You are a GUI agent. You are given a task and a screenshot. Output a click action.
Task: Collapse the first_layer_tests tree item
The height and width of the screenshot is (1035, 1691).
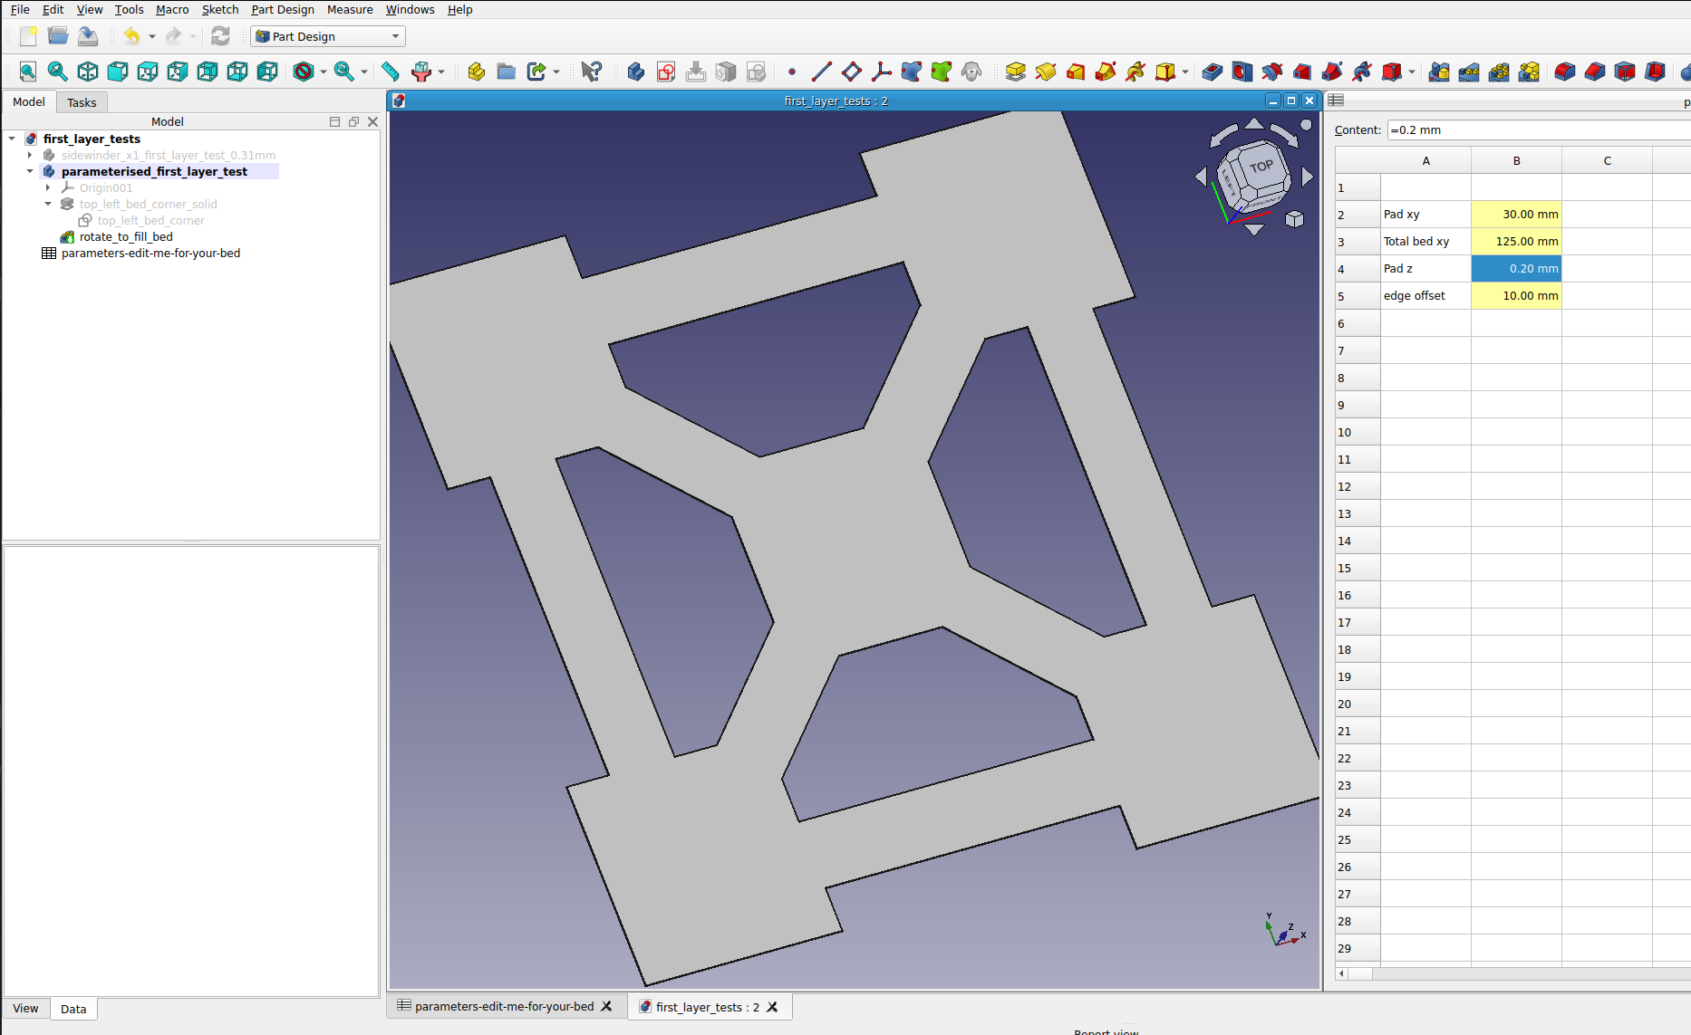pyautogui.click(x=12, y=139)
